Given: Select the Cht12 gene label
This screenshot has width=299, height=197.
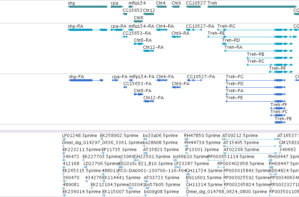Looking at the screenshot, I should coord(149,10).
